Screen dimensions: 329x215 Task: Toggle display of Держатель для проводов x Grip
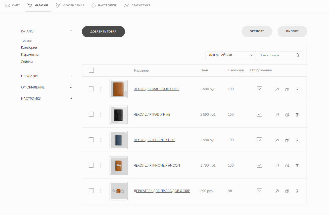point(260,191)
